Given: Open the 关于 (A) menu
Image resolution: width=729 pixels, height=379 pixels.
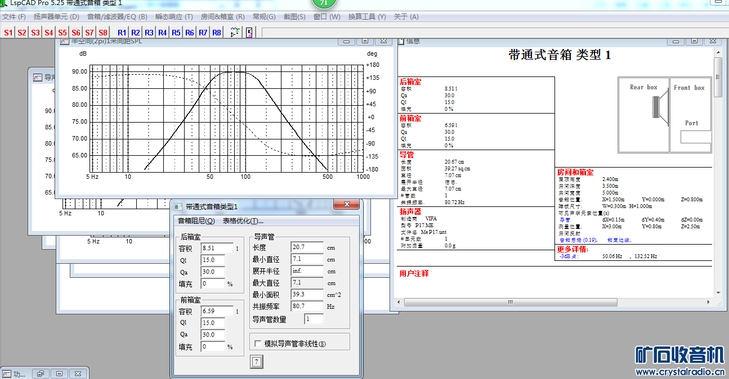Looking at the screenshot, I should (x=406, y=17).
